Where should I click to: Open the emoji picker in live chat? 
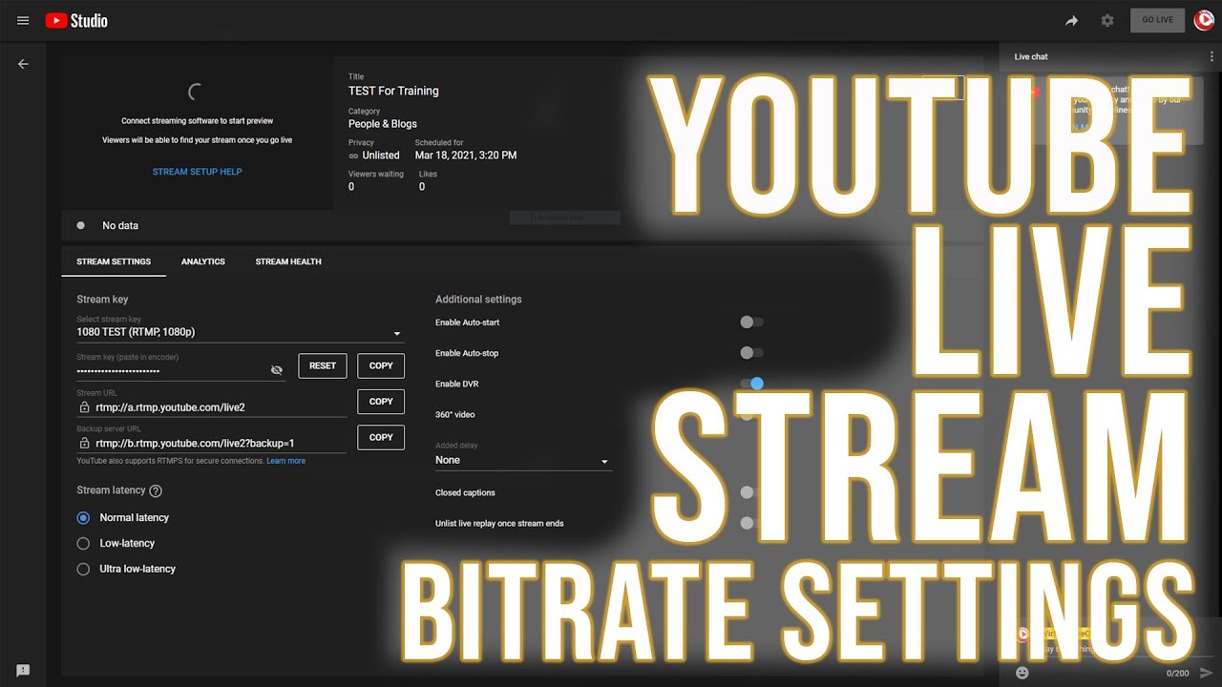[x=1022, y=673]
